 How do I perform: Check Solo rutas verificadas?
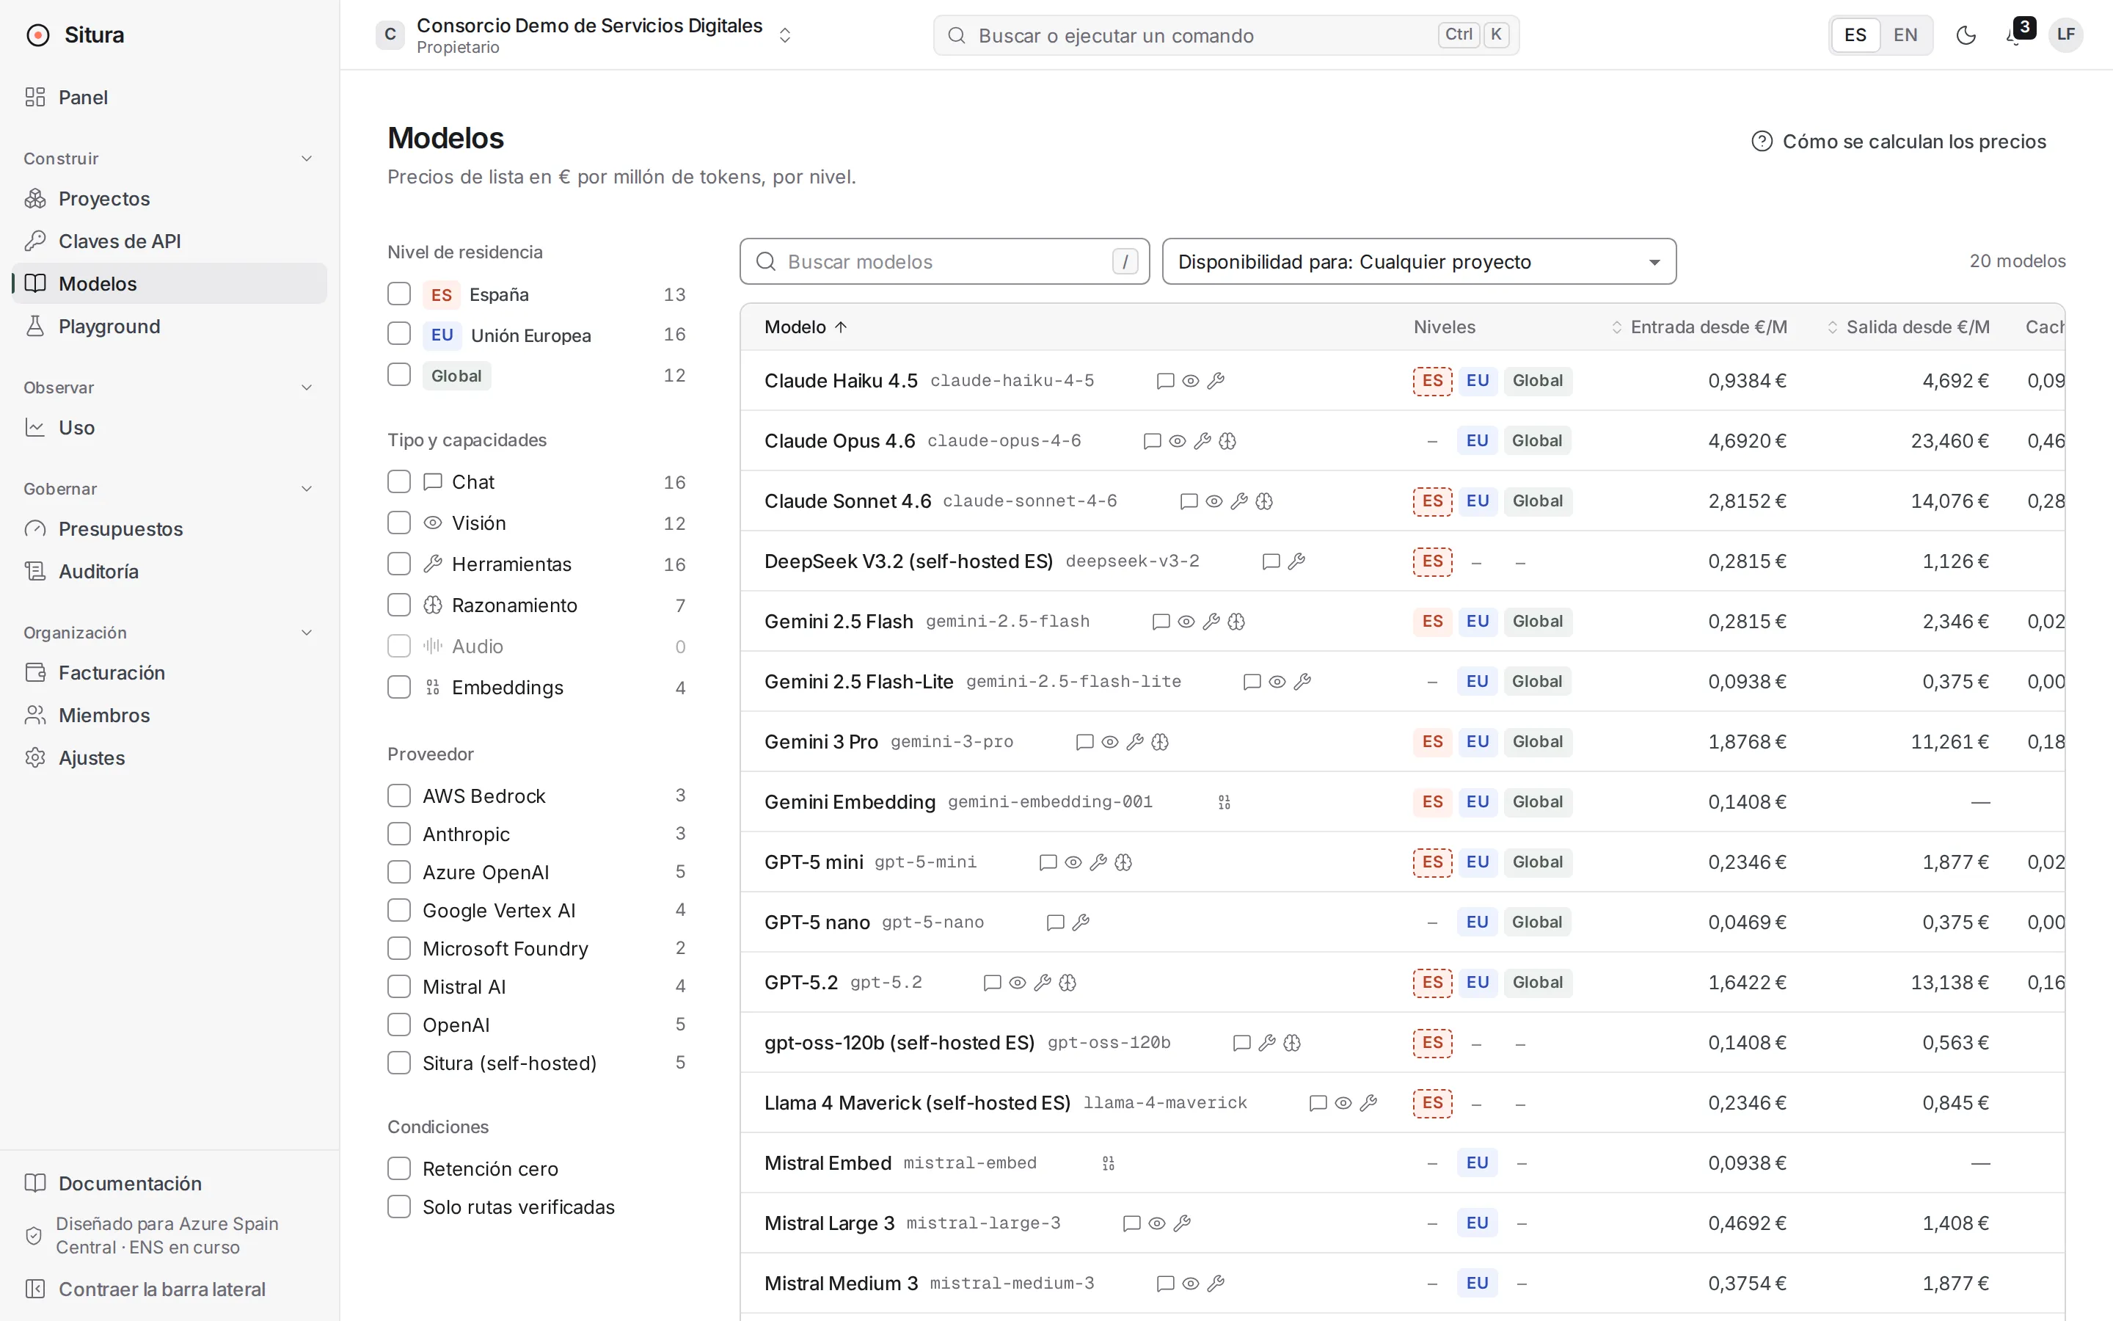click(x=399, y=1207)
